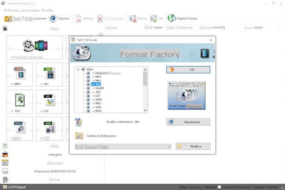This screenshot has width=285, height=190.
Task: Select the VOB format in tree
Action: point(96,107)
